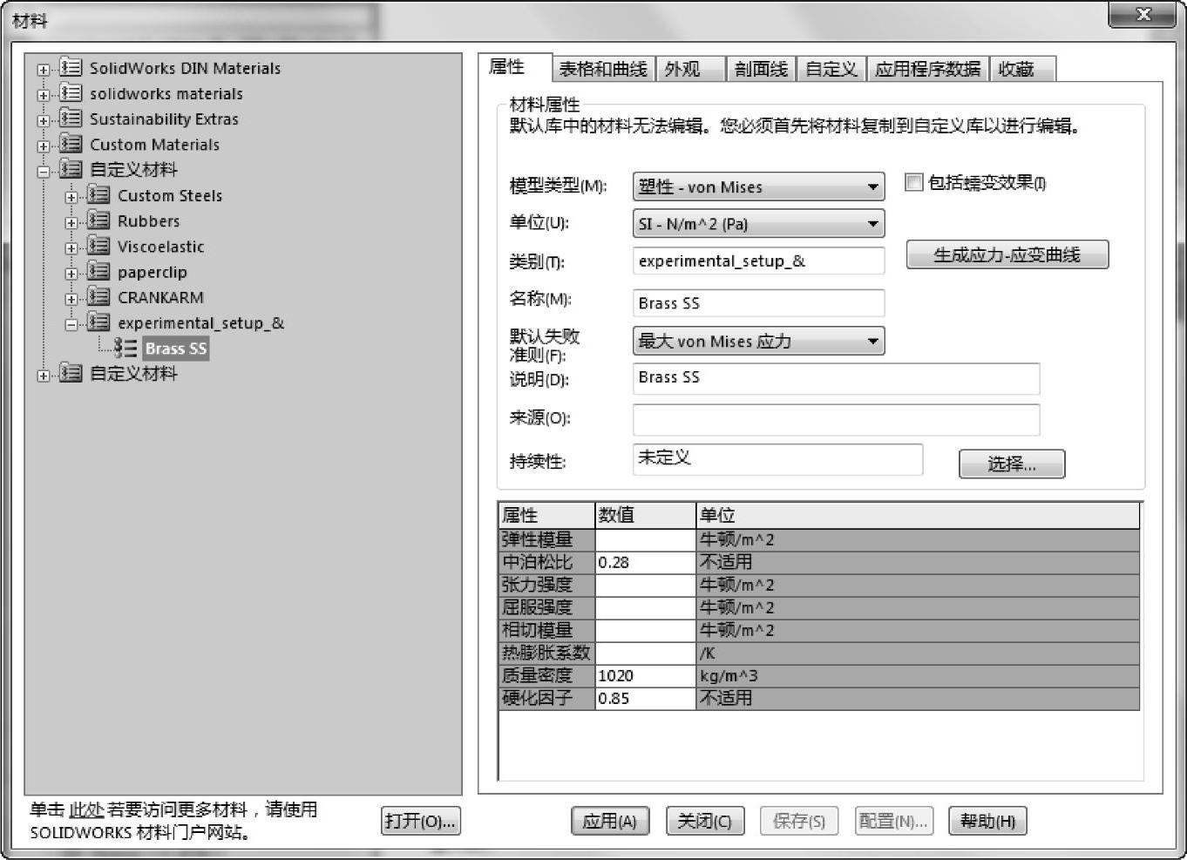1187x860 pixels.
Task: Click the Viscoelastic category icon
Action: coord(98,246)
